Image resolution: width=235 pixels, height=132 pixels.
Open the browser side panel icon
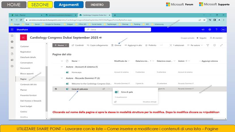tap(215, 20)
